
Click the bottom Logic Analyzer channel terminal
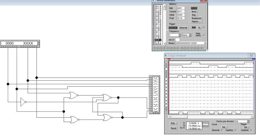click(x=166, y=112)
